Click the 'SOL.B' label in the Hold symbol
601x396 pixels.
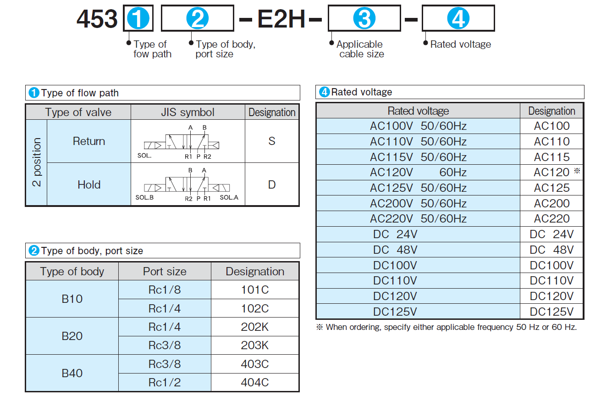[x=145, y=198]
